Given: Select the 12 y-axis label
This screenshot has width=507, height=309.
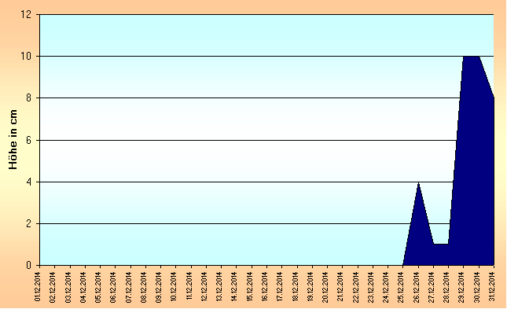Looking at the screenshot, I should pyautogui.click(x=26, y=15).
